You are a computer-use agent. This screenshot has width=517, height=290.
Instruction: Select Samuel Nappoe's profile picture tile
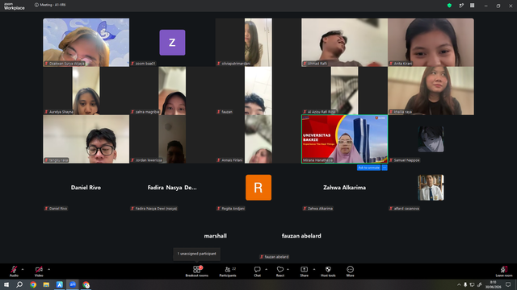pos(431,139)
